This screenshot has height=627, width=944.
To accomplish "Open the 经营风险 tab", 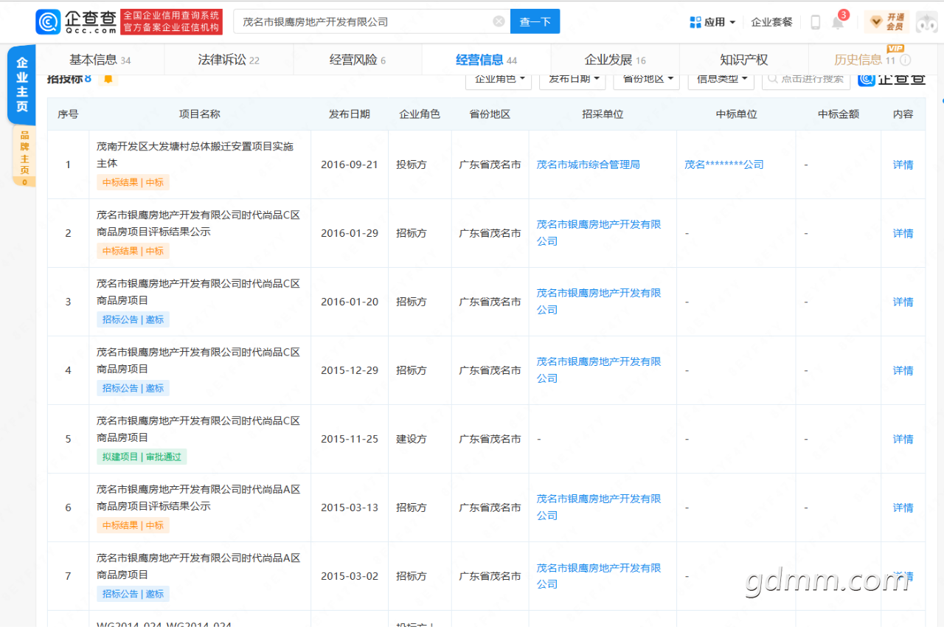I will pos(357,60).
